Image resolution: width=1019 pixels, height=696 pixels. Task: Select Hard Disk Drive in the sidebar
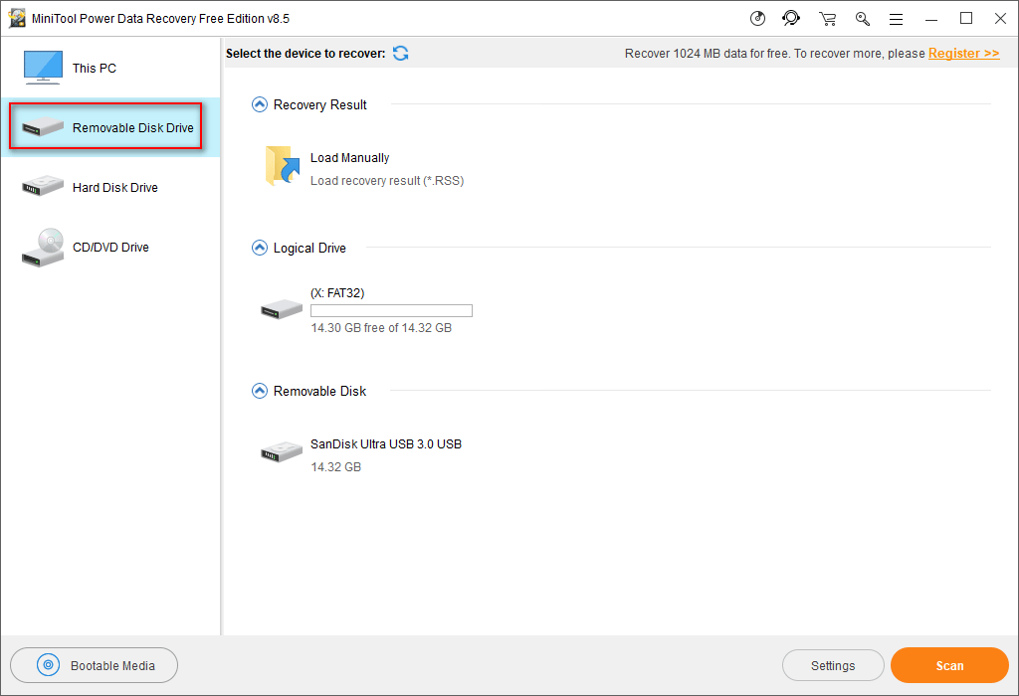(110, 188)
